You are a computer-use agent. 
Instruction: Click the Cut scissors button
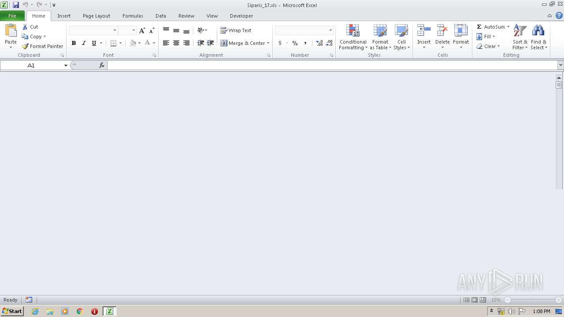[30, 27]
